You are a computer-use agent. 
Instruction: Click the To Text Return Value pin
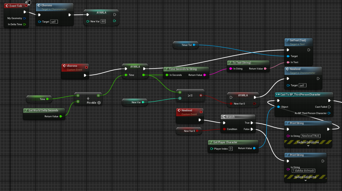click(265, 69)
